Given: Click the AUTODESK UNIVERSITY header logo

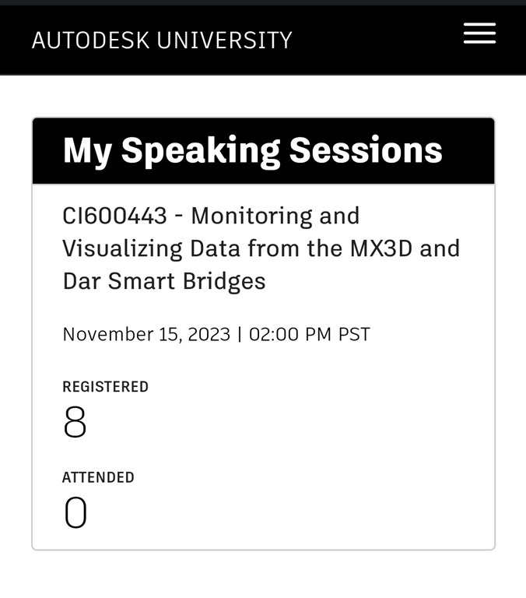Looking at the screenshot, I should [x=162, y=40].
